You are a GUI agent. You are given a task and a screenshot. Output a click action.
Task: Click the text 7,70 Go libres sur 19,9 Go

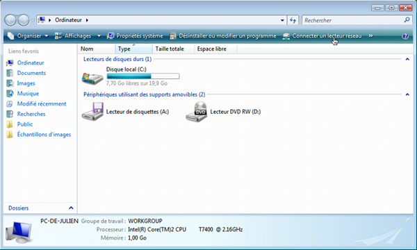(x=137, y=83)
